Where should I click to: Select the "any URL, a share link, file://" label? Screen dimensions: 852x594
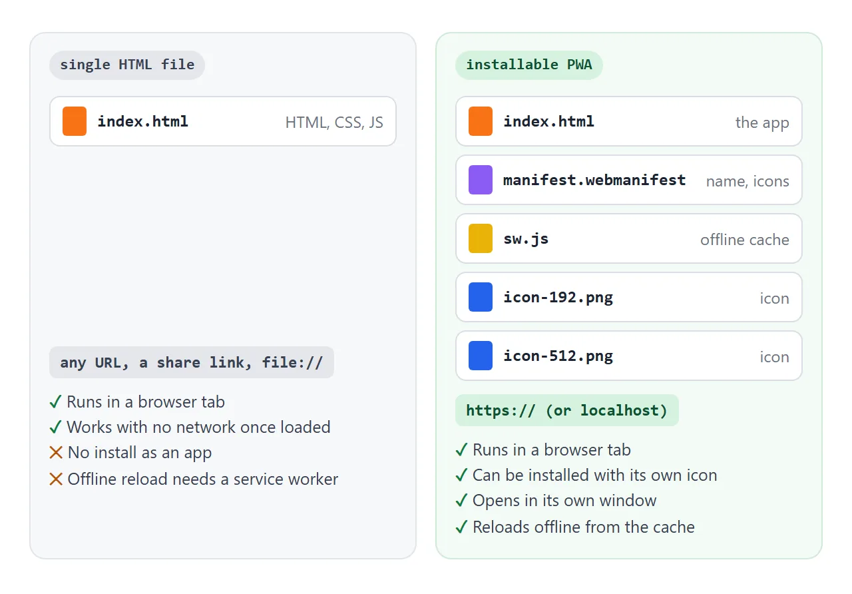click(192, 363)
